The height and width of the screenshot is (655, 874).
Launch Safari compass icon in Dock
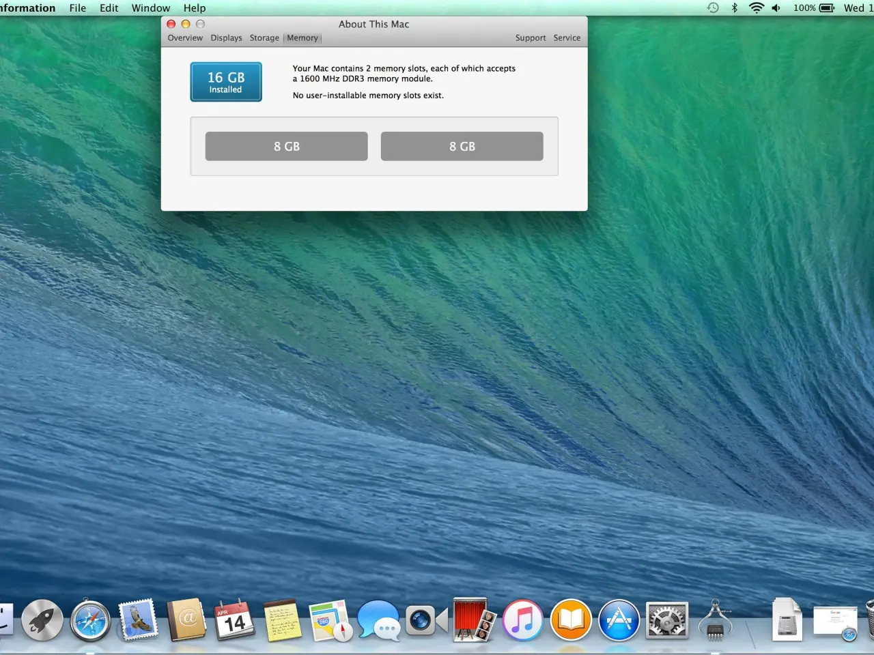pyautogui.click(x=91, y=620)
